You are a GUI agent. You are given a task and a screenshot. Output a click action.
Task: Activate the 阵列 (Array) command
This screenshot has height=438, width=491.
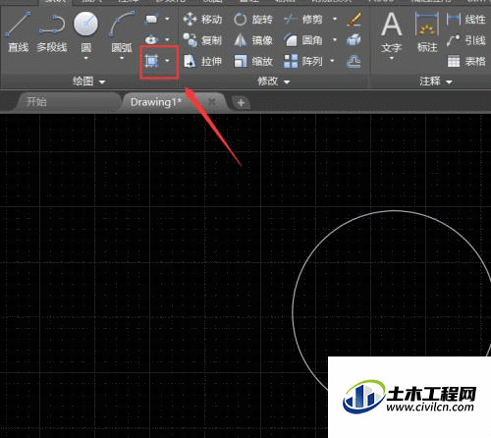302,61
